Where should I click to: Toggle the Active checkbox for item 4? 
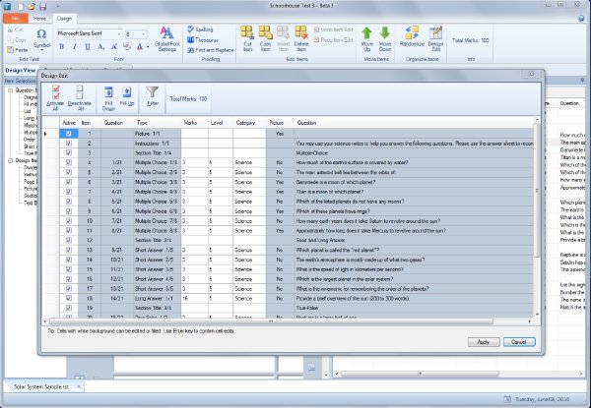coord(69,162)
